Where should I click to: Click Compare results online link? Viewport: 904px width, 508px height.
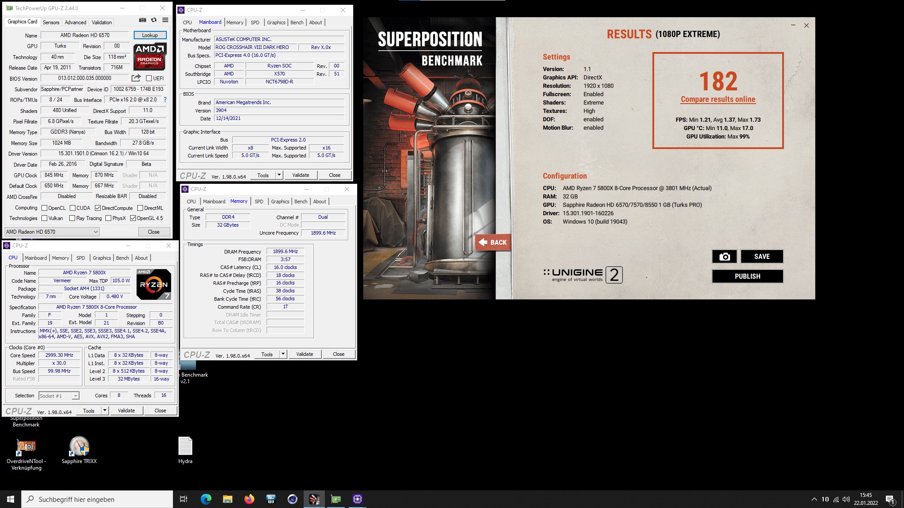[718, 100]
